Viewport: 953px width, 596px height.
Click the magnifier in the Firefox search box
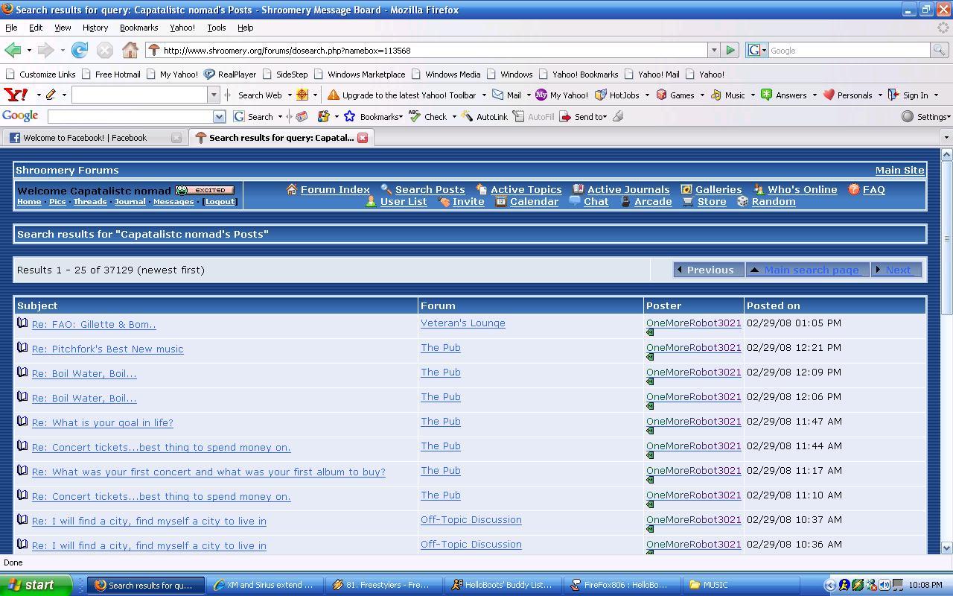click(x=940, y=50)
